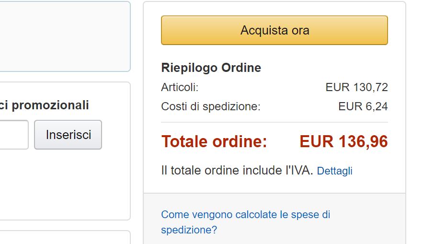
Task: Open the Dettagli link about IVA
Action: [x=334, y=171]
